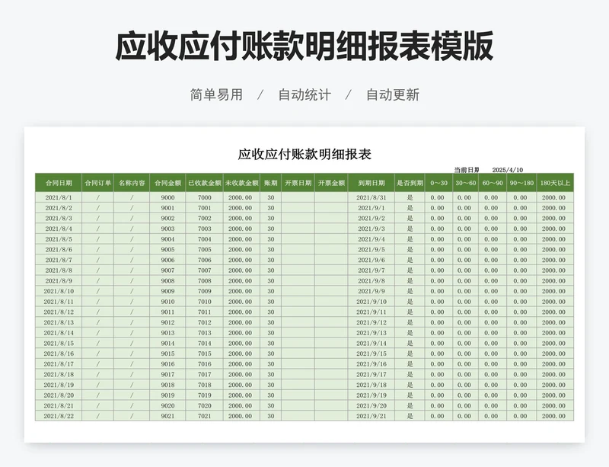This screenshot has width=609, height=467.
Task: Select contract date cell 2021/8/1
Action: click(59, 197)
